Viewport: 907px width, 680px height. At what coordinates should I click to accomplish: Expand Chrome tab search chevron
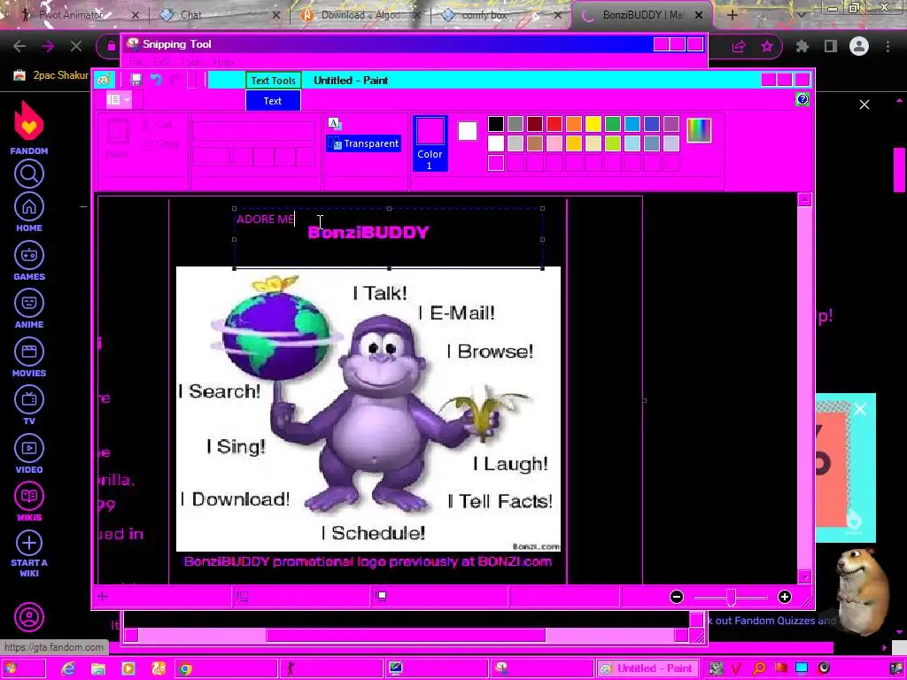[801, 15]
